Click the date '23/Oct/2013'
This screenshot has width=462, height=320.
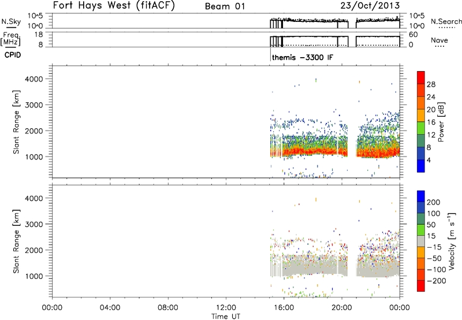coord(370,6)
